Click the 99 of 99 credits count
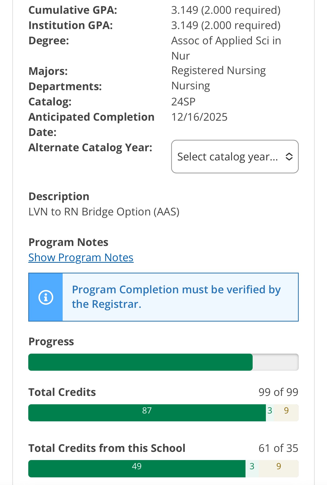 278,392
